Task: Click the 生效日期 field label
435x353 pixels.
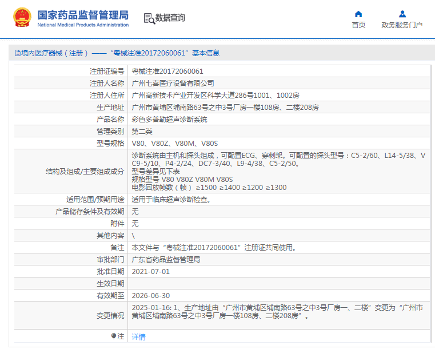Action: (x=110, y=284)
